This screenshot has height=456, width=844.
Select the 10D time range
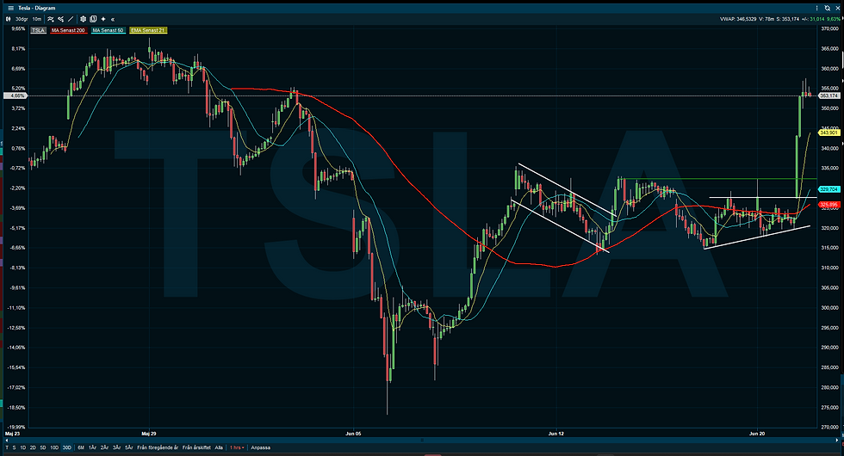click(54, 447)
